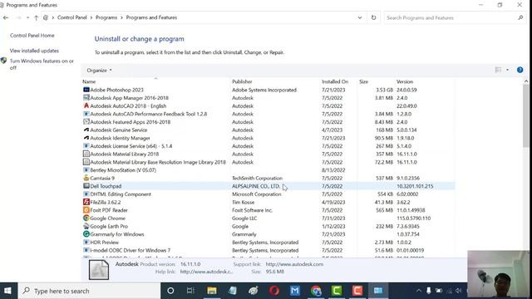Click the Autodesk Genuine Service icon

[86, 130]
